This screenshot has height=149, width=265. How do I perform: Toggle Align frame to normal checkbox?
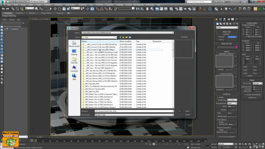246,36
